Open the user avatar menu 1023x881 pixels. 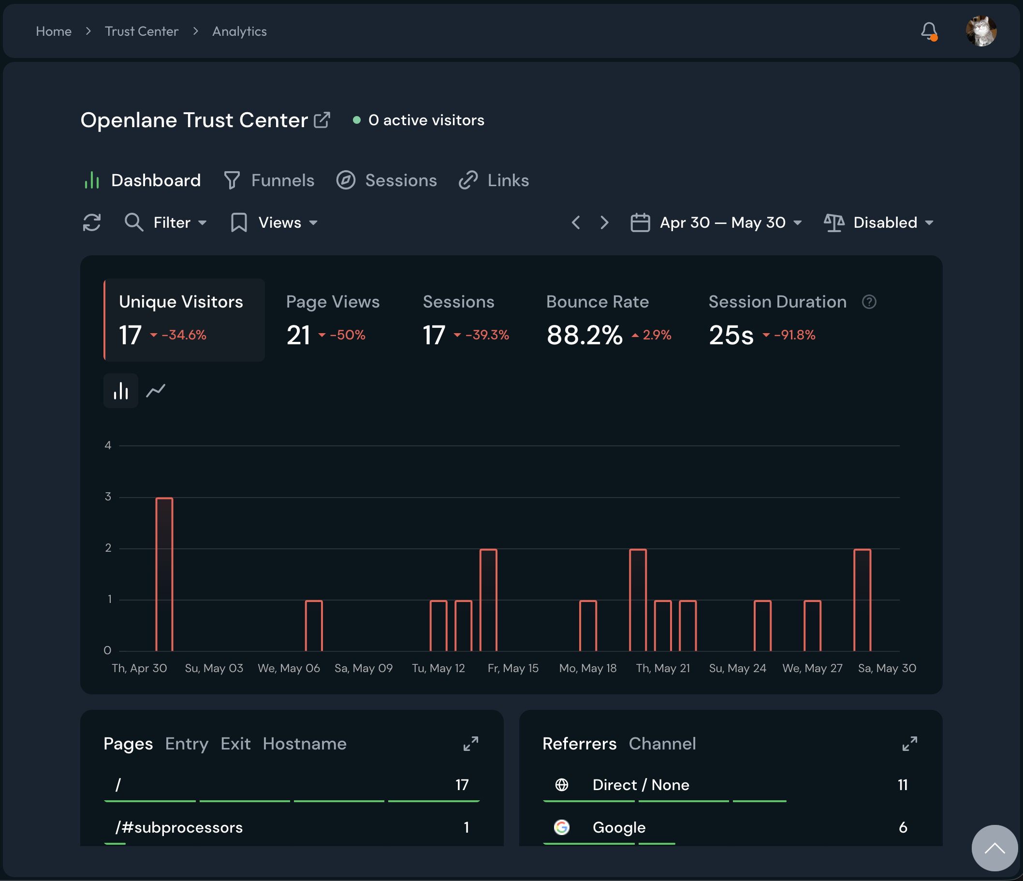[x=980, y=31]
